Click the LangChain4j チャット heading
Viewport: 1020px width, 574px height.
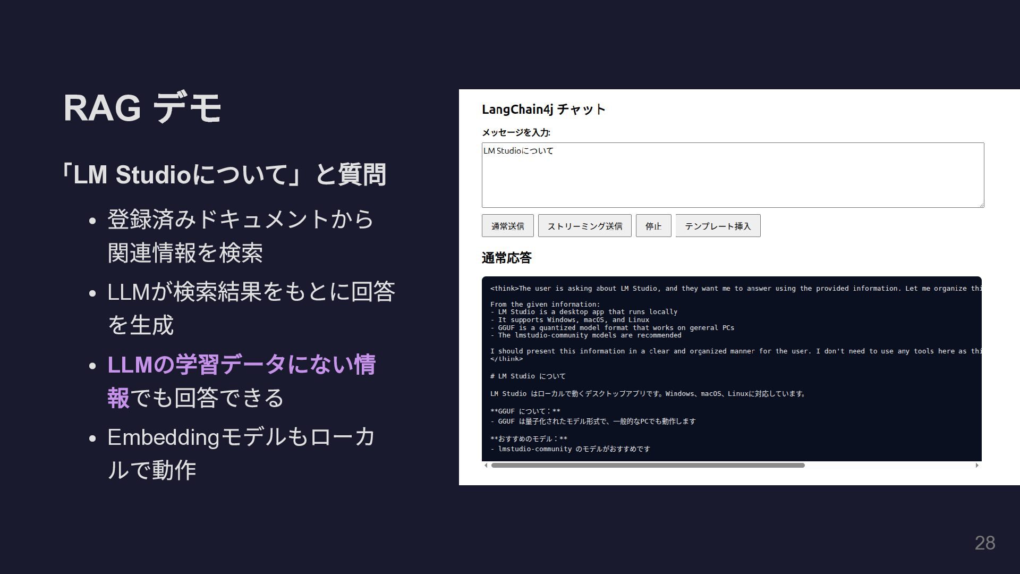[x=543, y=109]
